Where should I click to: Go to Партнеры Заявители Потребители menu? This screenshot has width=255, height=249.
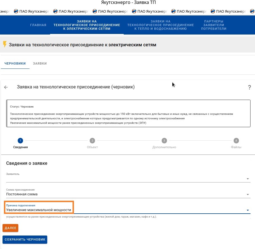click(x=214, y=25)
